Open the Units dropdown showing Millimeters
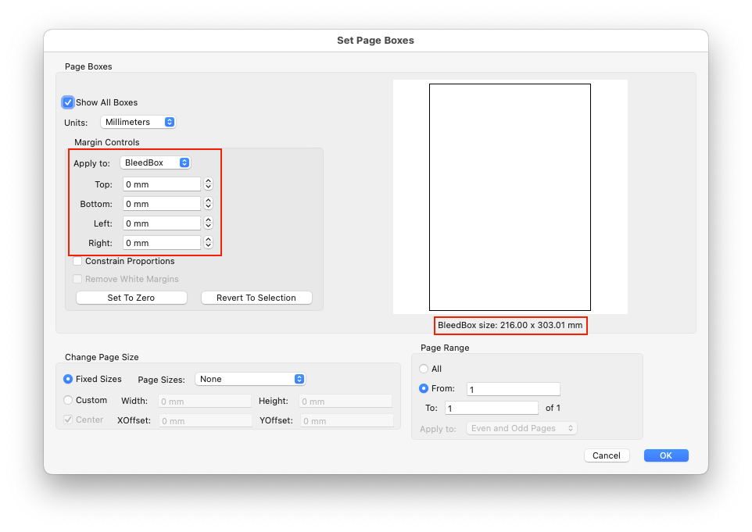The image size is (752, 532). tap(138, 122)
